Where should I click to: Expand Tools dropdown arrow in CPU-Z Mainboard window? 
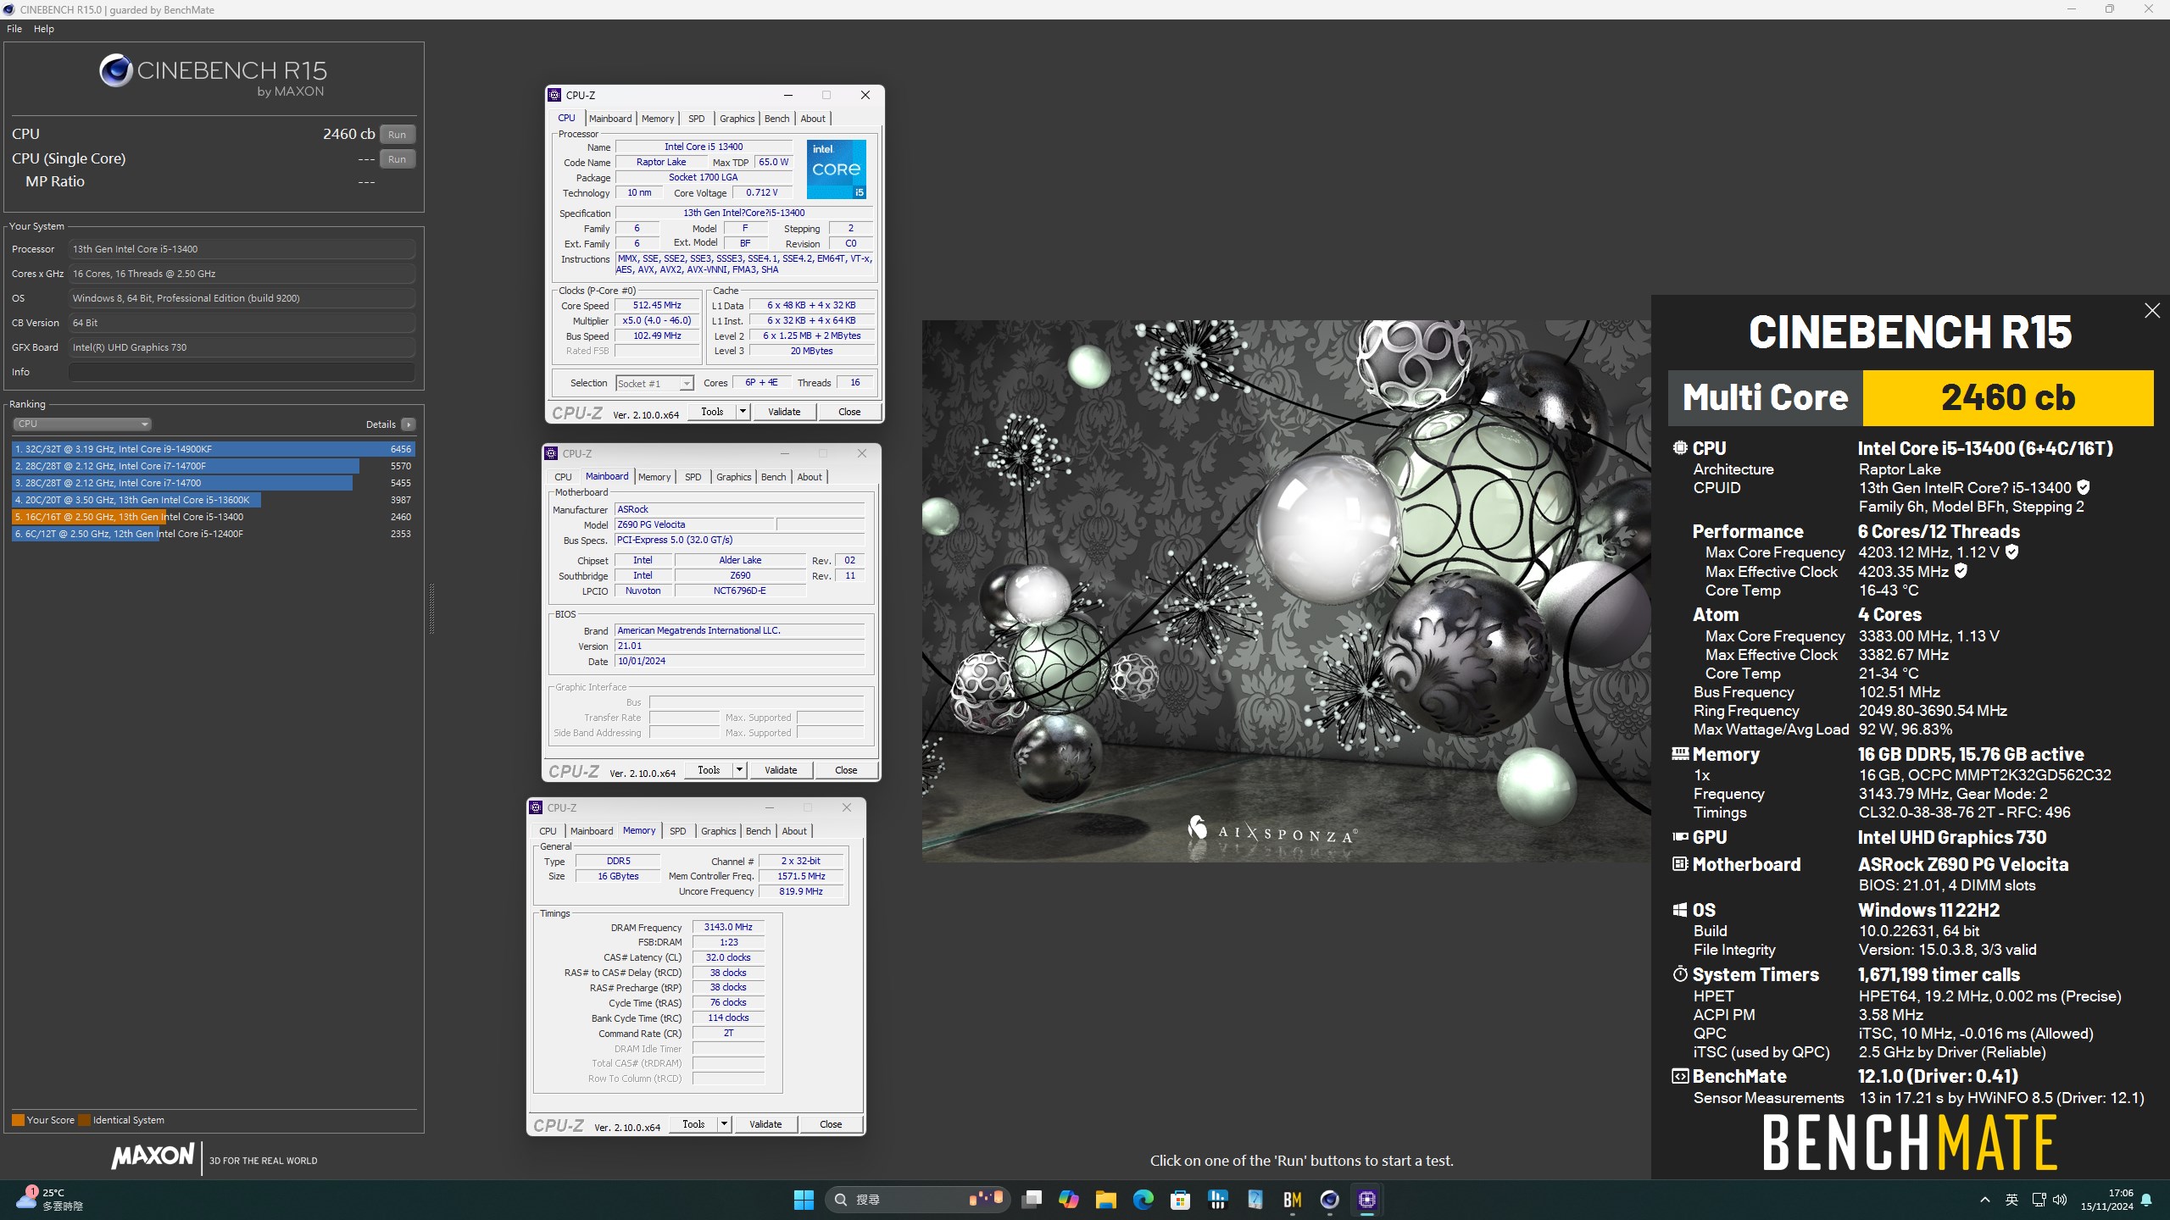click(x=739, y=770)
